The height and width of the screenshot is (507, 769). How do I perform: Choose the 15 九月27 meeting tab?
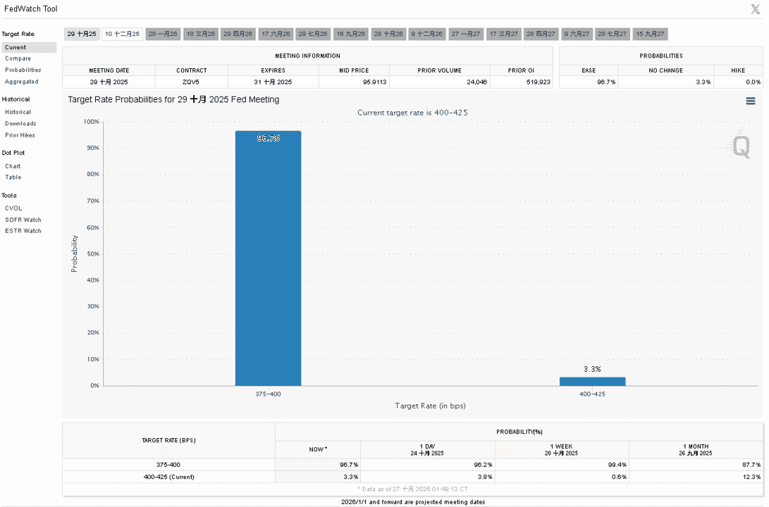[651, 34]
